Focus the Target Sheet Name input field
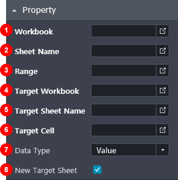The image size is (178, 180). coord(123,110)
